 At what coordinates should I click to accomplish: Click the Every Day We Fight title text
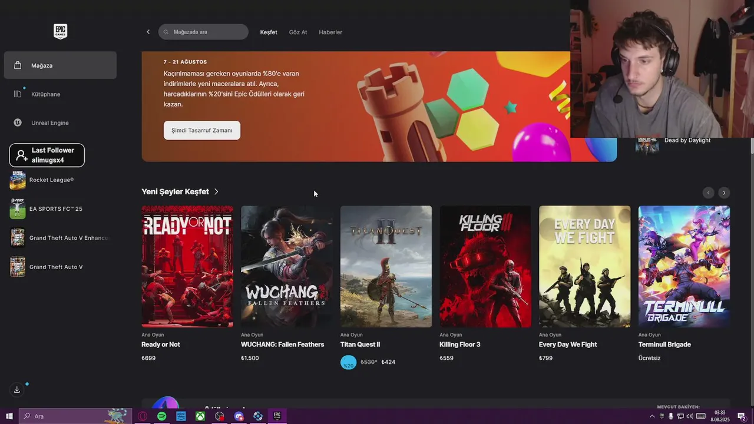(x=568, y=344)
